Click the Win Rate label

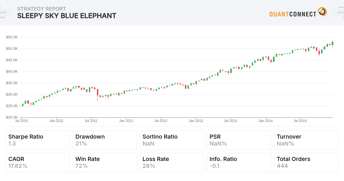tap(87, 159)
